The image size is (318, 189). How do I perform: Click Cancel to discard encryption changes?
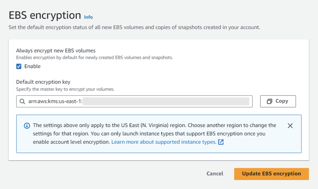(215, 174)
